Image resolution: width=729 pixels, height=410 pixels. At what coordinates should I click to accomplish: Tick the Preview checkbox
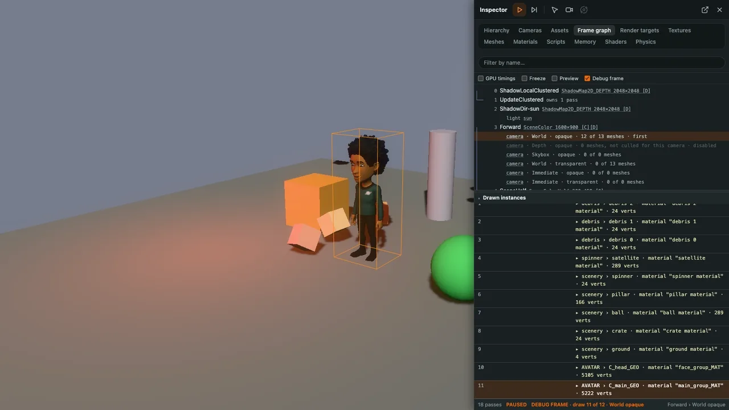pyautogui.click(x=554, y=79)
